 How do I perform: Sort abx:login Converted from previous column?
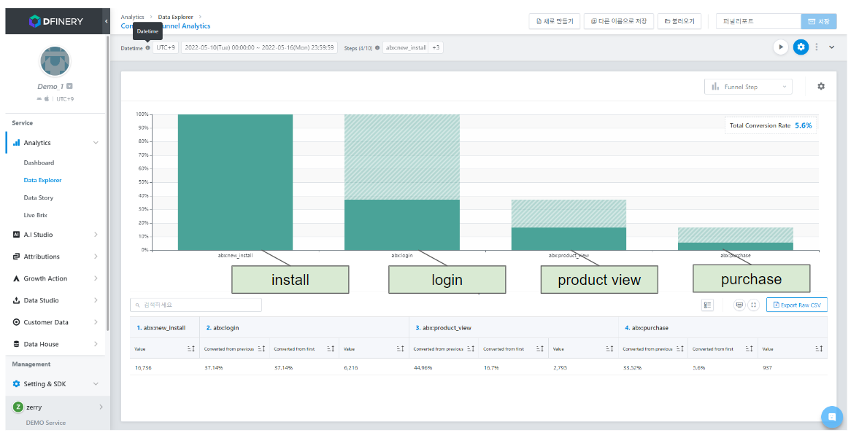pyautogui.click(x=261, y=349)
